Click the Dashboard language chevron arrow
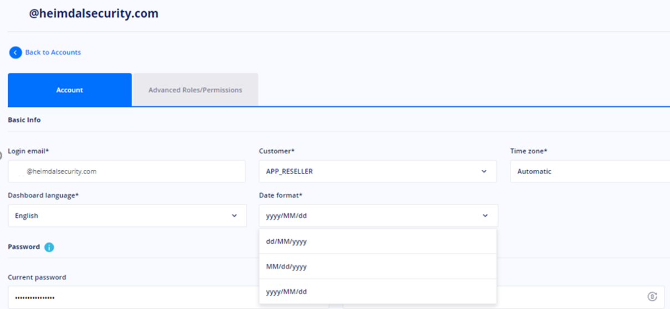The image size is (670, 309). 234,216
